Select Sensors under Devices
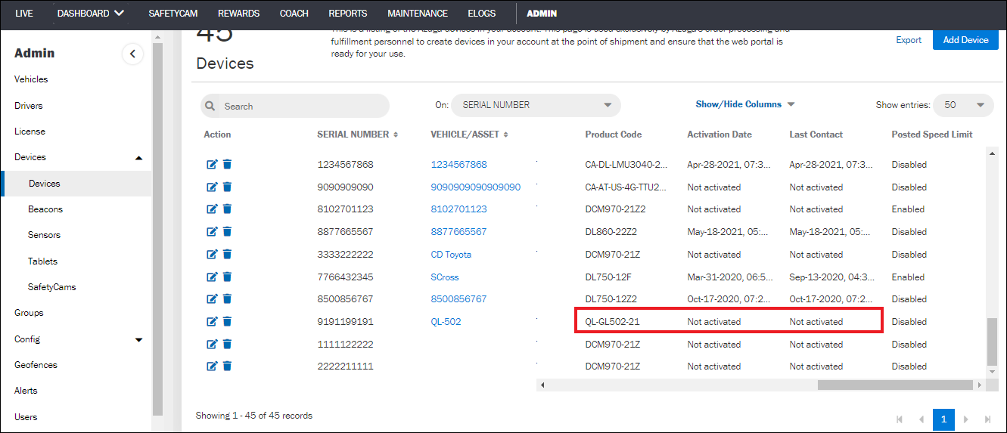Image resolution: width=1007 pixels, height=433 pixels. pyautogui.click(x=44, y=235)
